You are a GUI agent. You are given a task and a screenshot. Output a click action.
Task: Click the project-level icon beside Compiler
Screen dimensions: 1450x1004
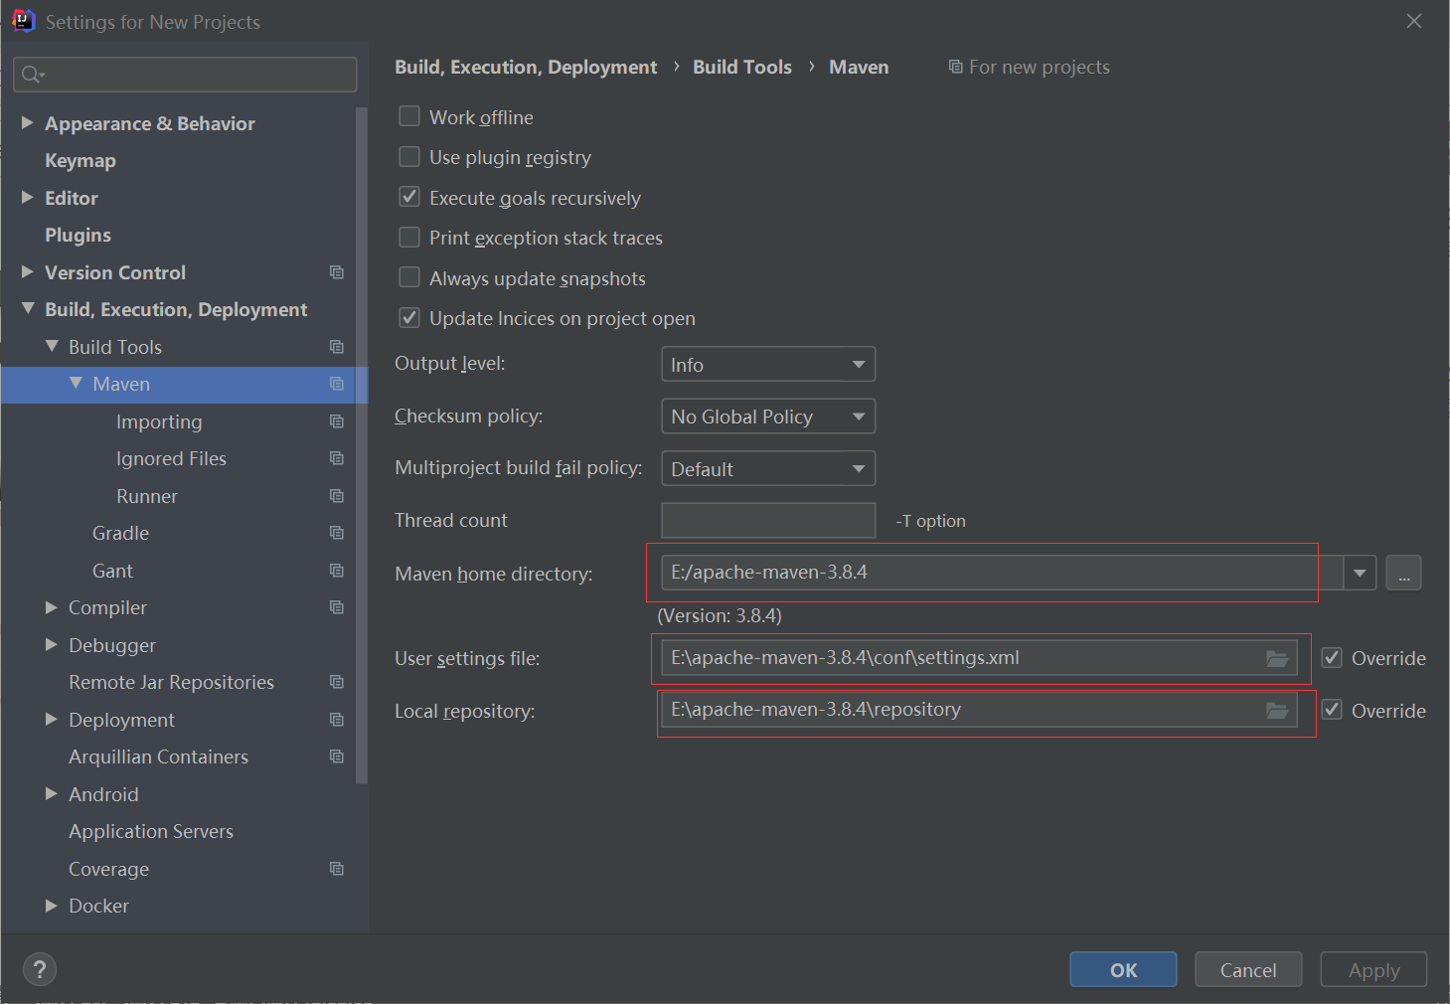click(337, 607)
